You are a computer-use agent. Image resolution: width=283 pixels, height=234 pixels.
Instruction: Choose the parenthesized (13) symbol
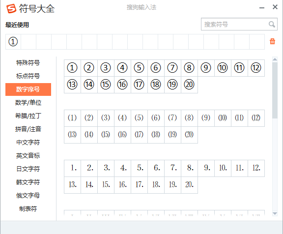coord(72,135)
